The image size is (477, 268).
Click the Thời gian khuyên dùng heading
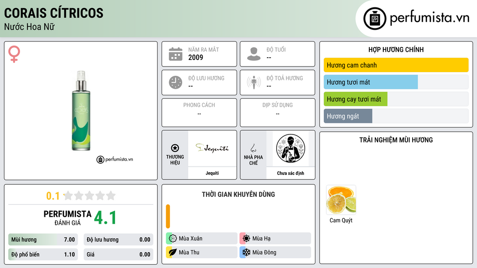click(238, 194)
